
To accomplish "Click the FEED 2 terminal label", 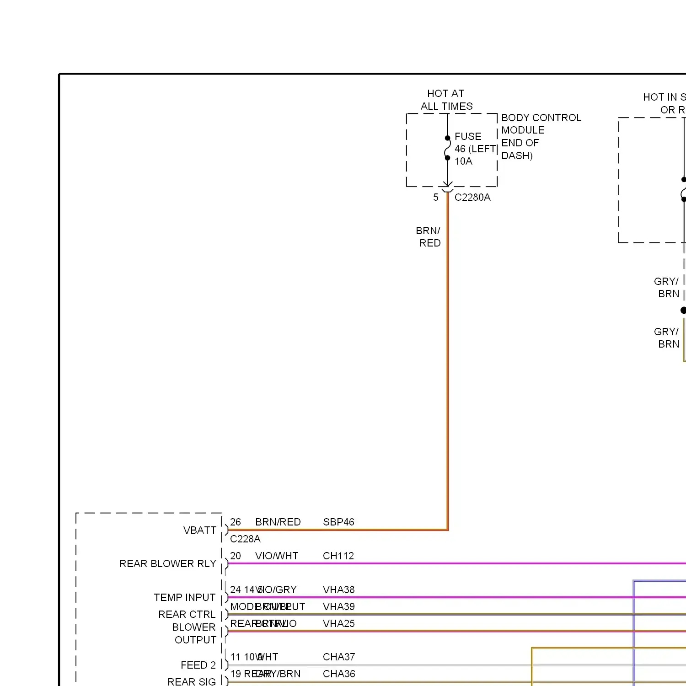I will click(198, 665).
